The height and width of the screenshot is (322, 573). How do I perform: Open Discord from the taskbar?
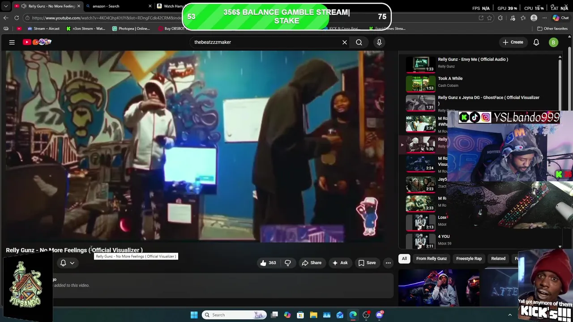pyautogui.click(x=379, y=315)
